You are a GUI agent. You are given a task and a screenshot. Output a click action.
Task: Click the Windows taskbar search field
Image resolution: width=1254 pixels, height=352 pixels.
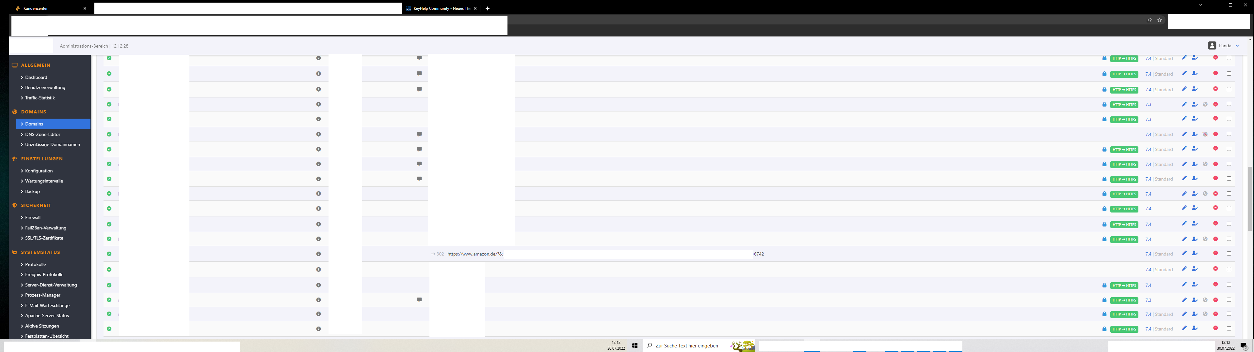click(686, 346)
